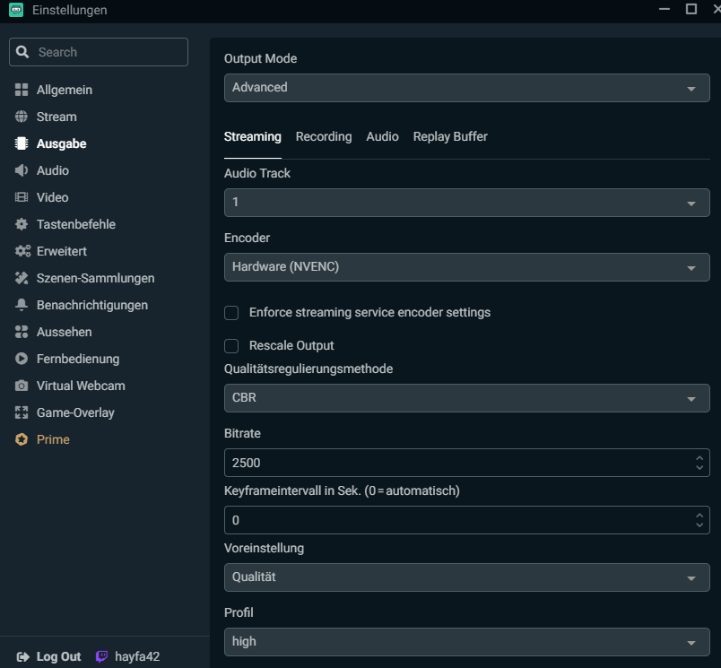Expand the Encoder Hardware (NVENC) dropdown
This screenshot has height=668, width=721.
coord(466,267)
